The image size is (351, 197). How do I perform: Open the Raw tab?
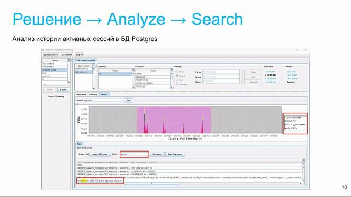point(79,144)
